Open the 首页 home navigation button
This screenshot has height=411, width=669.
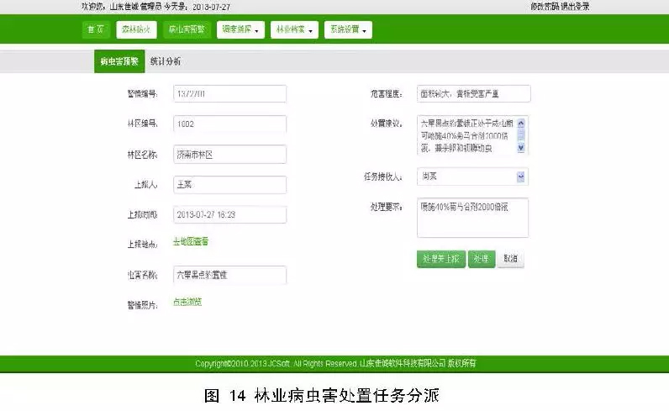coord(96,29)
